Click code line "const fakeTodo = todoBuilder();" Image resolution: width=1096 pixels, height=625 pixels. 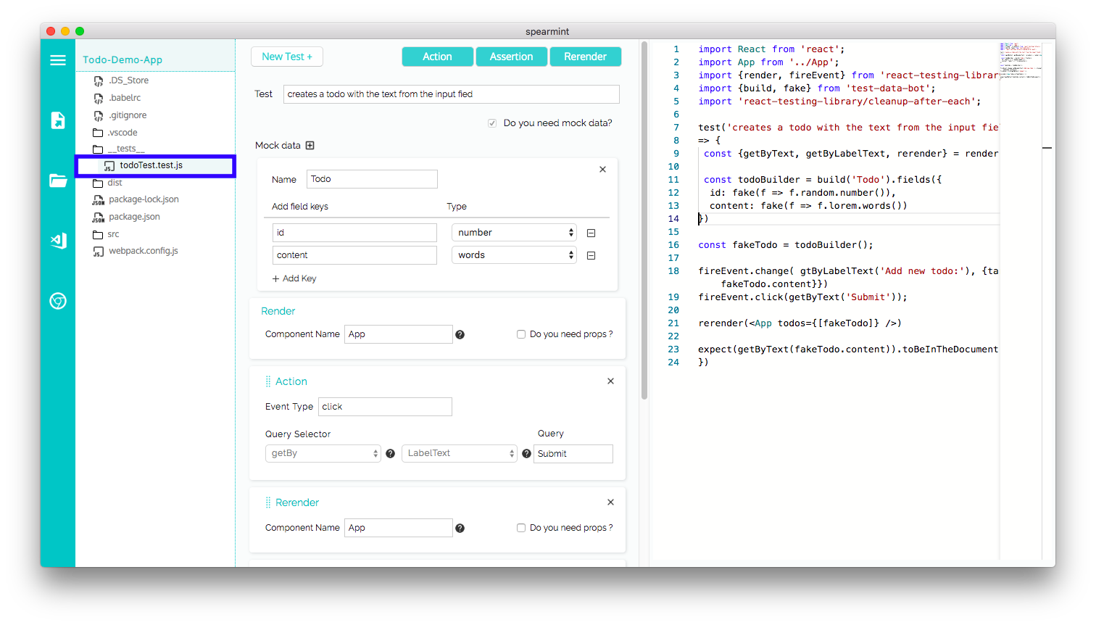tap(786, 245)
